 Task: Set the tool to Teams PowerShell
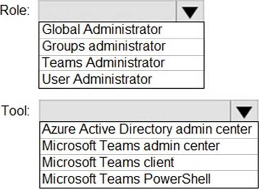click(126, 178)
